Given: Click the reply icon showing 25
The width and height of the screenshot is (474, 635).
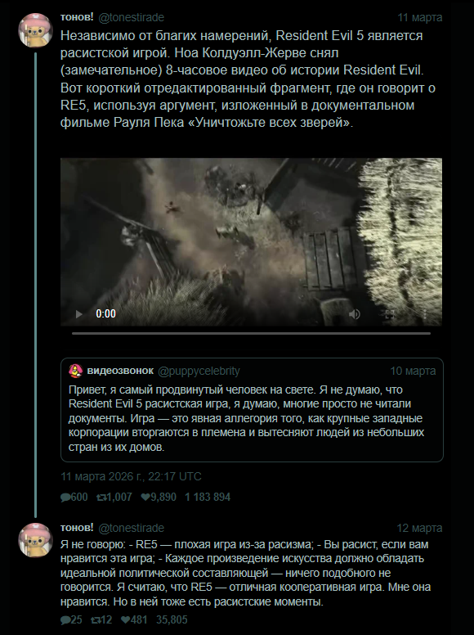Looking at the screenshot, I should (65, 619).
